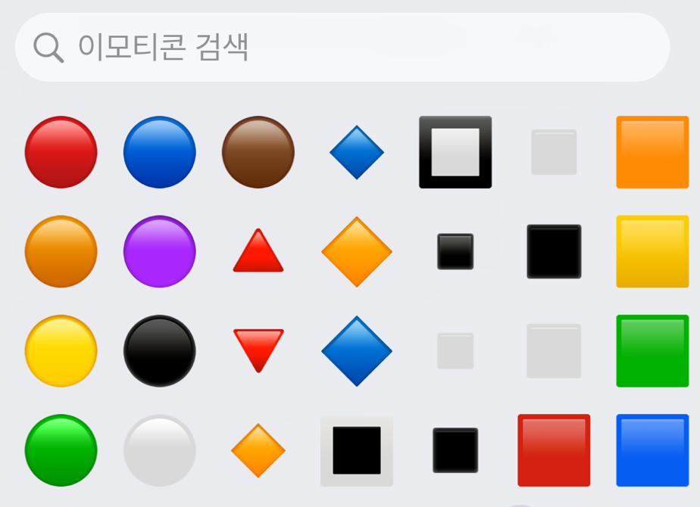Select the blue circle emoji
This screenshot has height=507, width=700.
(x=160, y=152)
